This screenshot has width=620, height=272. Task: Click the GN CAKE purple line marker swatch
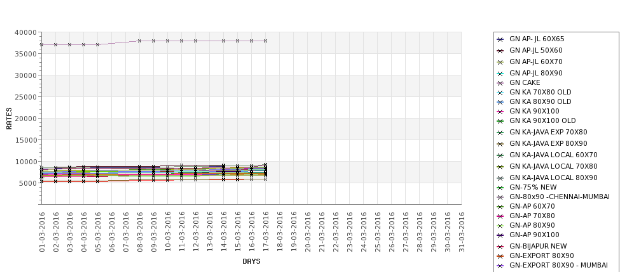(500, 83)
